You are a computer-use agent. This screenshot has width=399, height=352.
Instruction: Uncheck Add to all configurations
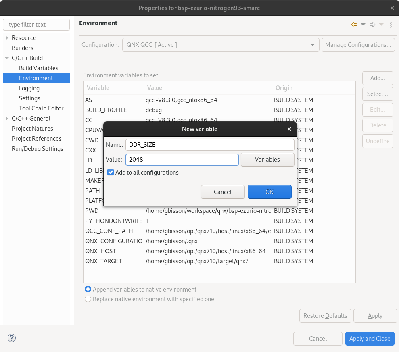(x=110, y=172)
